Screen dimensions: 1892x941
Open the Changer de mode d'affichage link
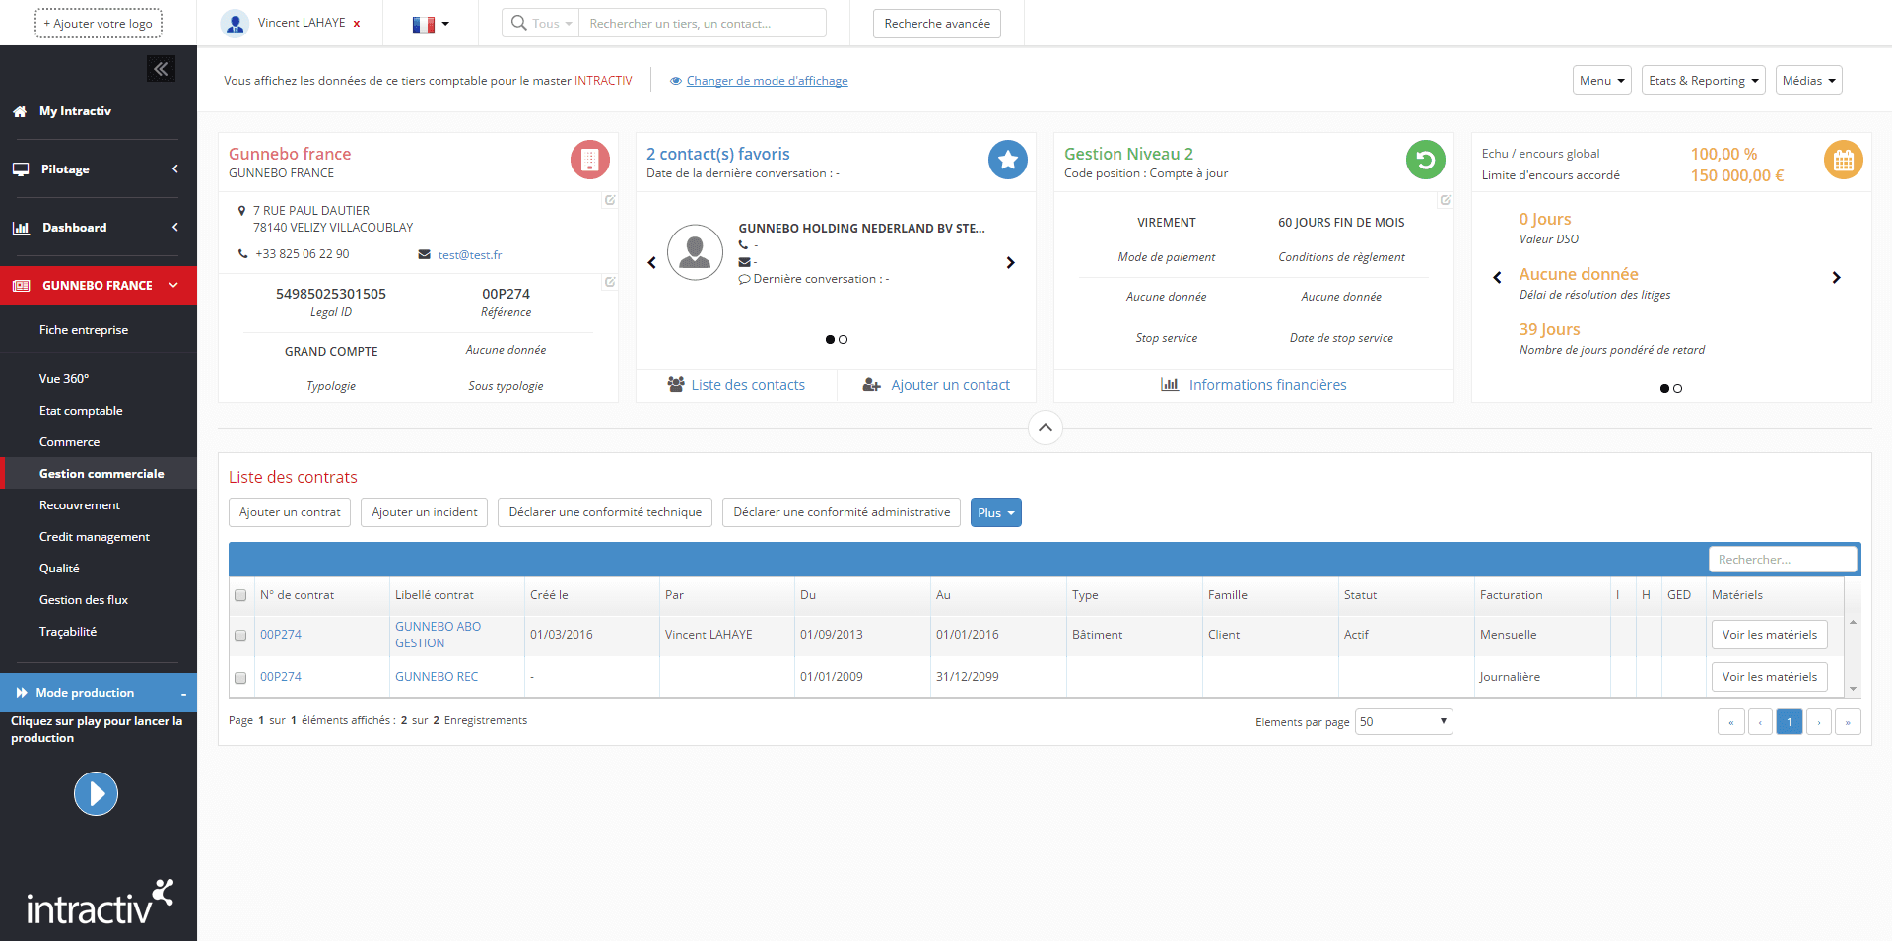[767, 80]
